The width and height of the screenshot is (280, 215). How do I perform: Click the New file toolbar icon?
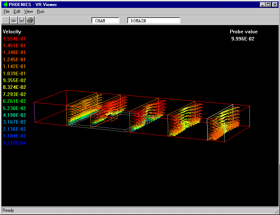tap(6, 20)
